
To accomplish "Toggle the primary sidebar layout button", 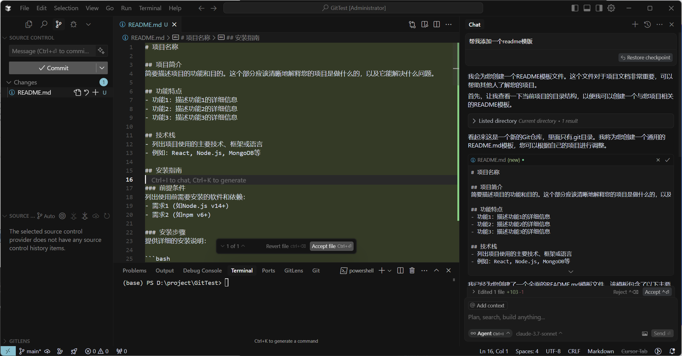I will point(575,8).
